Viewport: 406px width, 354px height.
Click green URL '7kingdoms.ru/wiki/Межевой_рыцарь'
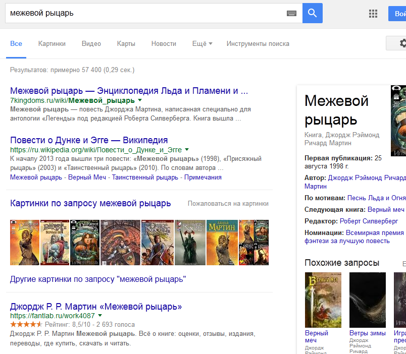72,100
